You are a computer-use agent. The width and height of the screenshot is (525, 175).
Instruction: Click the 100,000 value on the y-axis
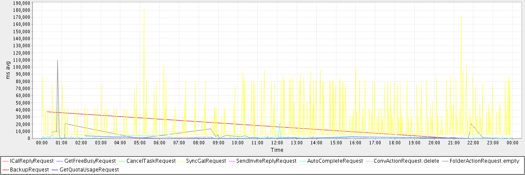pos(21,67)
